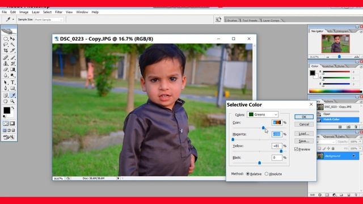
Task: Select the Dodge tool
Action: 12,75
